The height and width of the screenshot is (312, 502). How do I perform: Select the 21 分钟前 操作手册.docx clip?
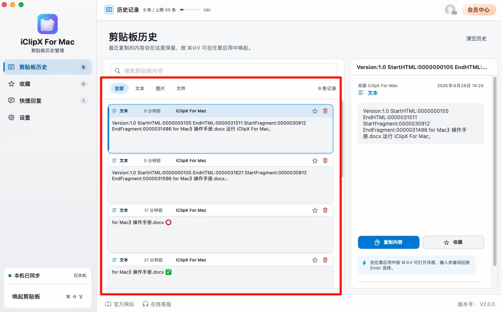pyautogui.click(x=221, y=271)
